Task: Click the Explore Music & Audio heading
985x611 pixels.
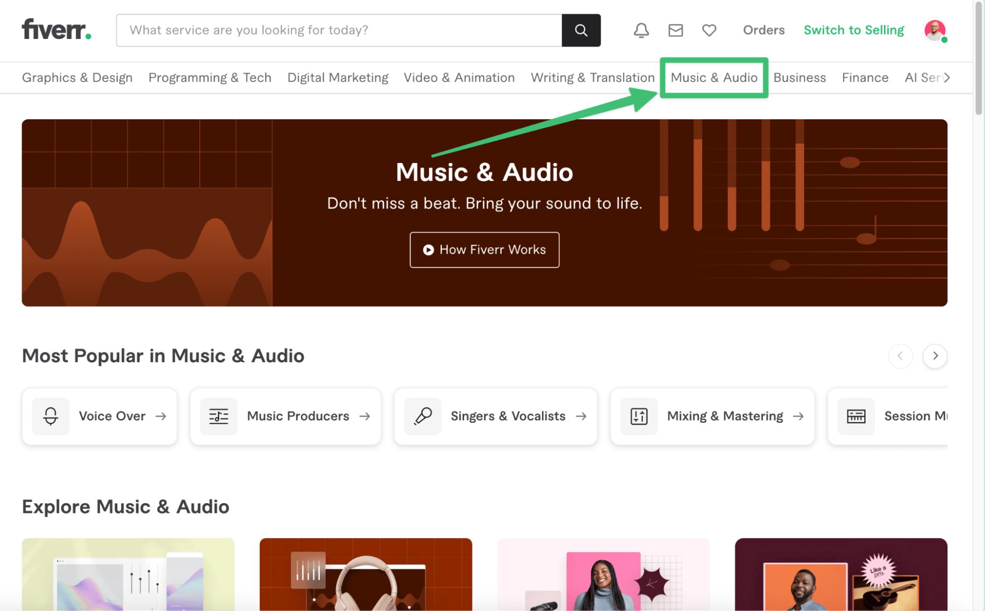Action: tap(126, 507)
